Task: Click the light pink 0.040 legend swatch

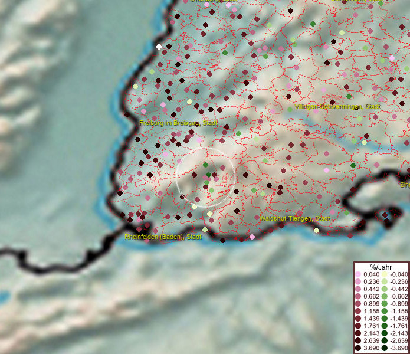Action: pos(358,274)
